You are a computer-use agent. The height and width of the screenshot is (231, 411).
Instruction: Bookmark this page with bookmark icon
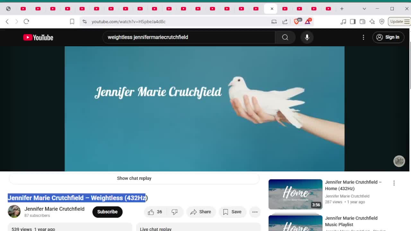tap(72, 21)
